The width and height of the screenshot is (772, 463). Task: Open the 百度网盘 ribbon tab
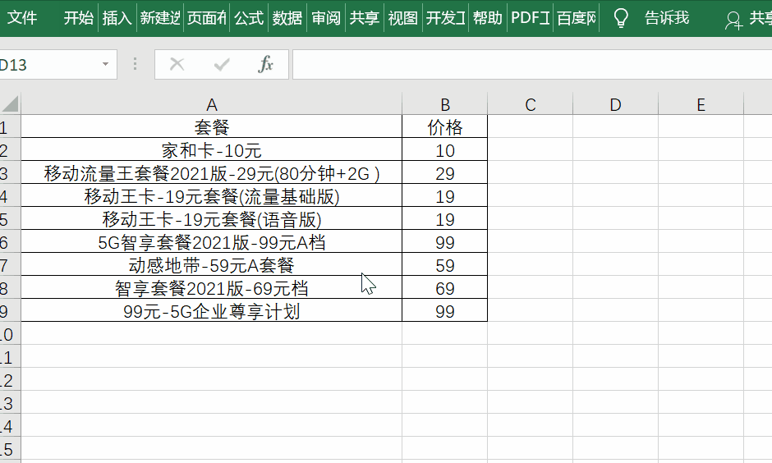[577, 18]
